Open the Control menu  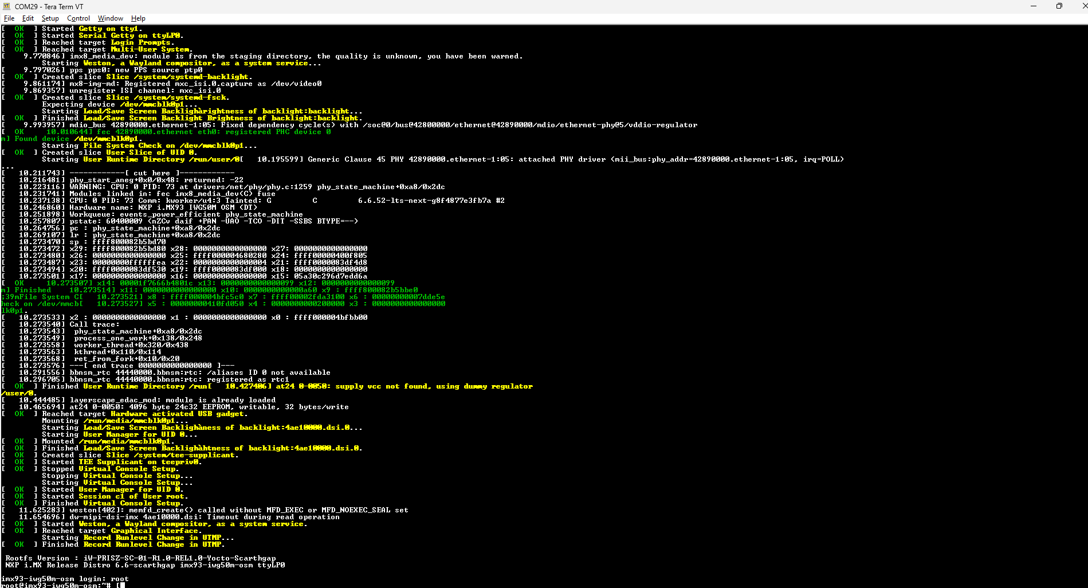78,18
